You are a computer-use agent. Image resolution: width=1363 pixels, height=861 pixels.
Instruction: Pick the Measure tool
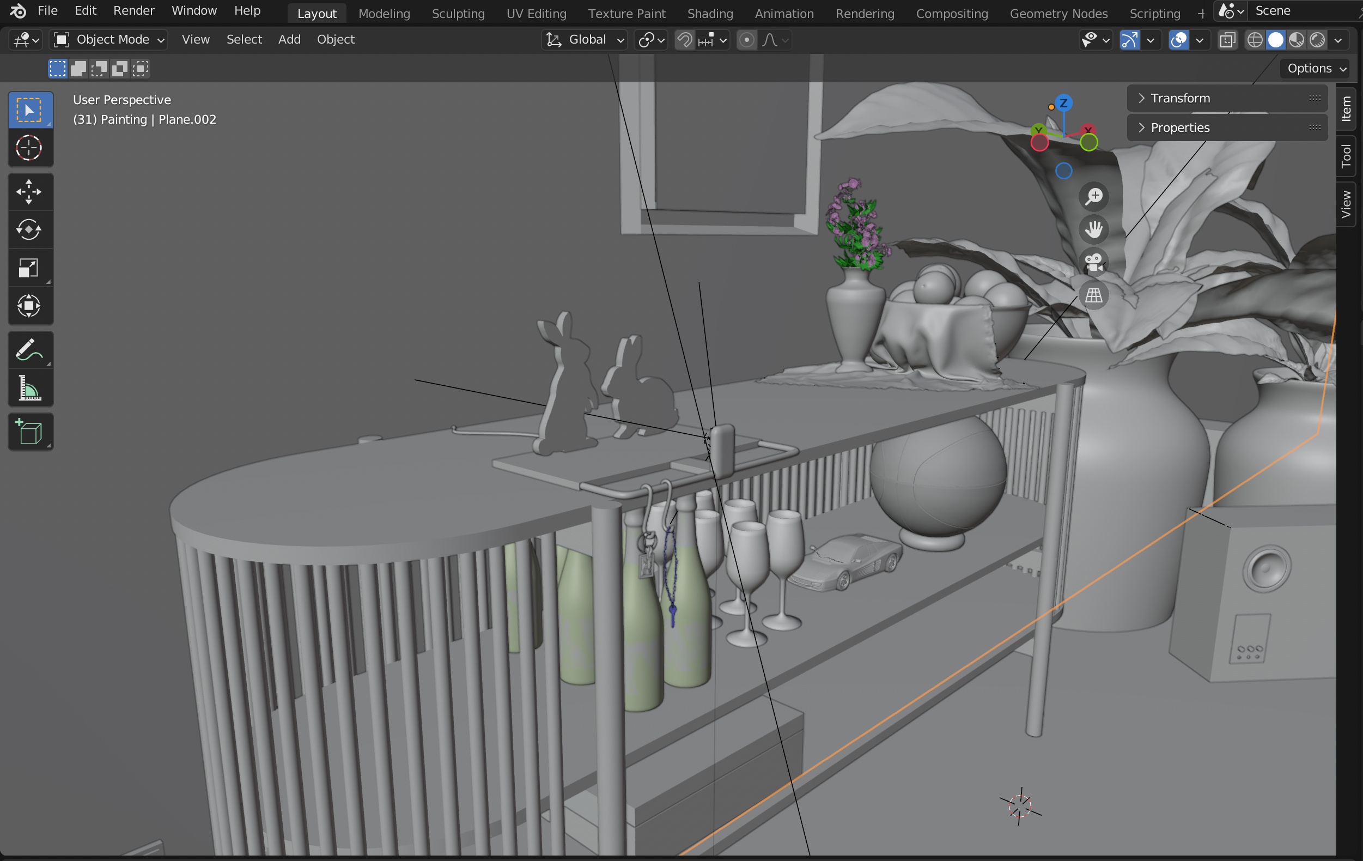pos(29,389)
